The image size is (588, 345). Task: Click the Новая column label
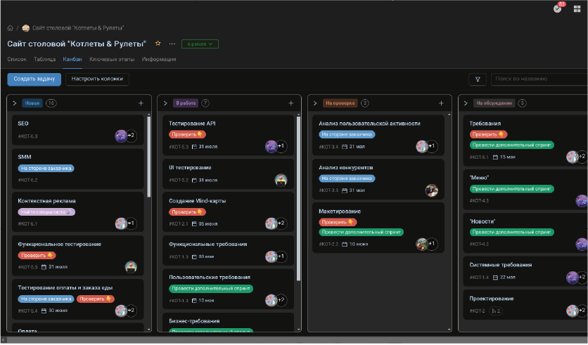(x=32, y=103)
